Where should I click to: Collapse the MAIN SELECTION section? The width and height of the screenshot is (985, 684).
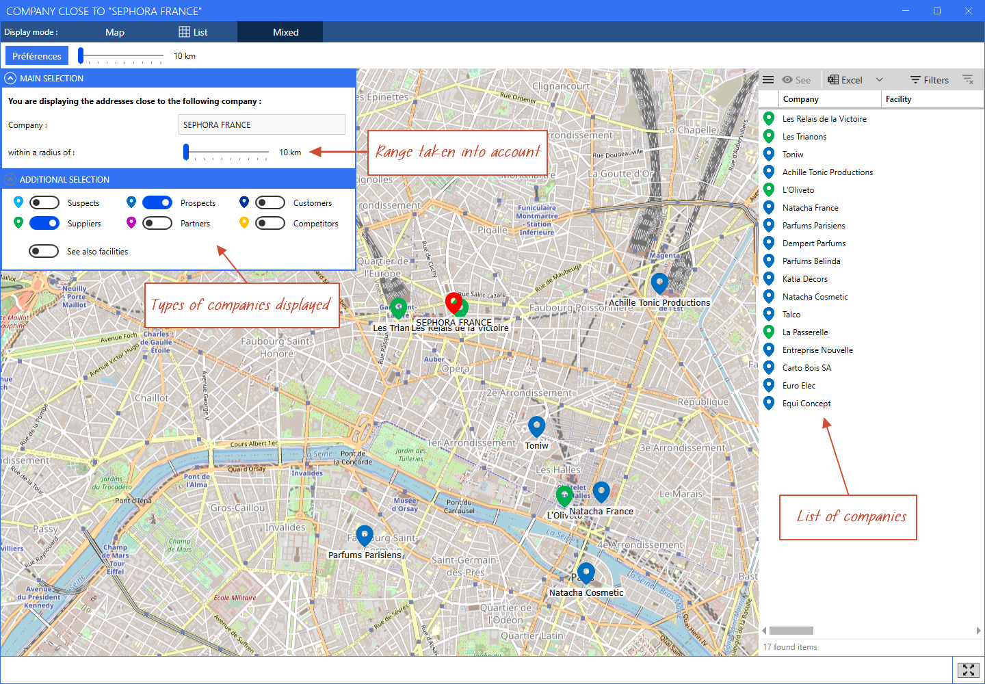[x=10, y=79]
